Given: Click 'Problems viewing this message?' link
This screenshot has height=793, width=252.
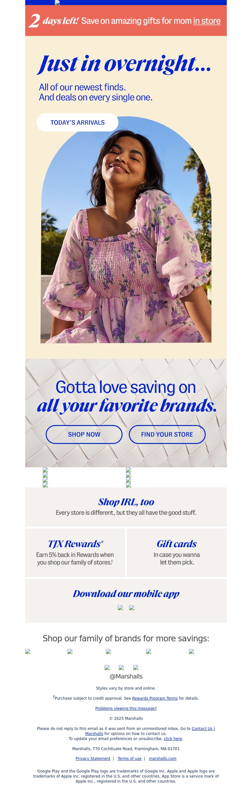Looking at the screenshot, I should 126,708.
